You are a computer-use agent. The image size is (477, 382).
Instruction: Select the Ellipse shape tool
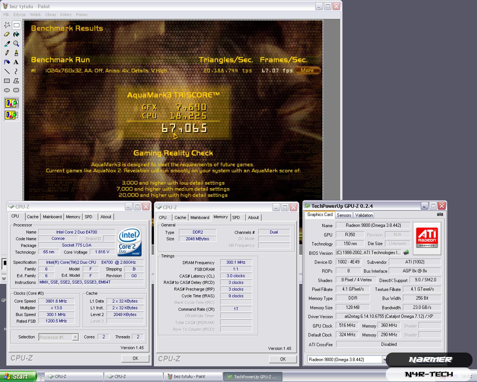[x=7, y=90]
